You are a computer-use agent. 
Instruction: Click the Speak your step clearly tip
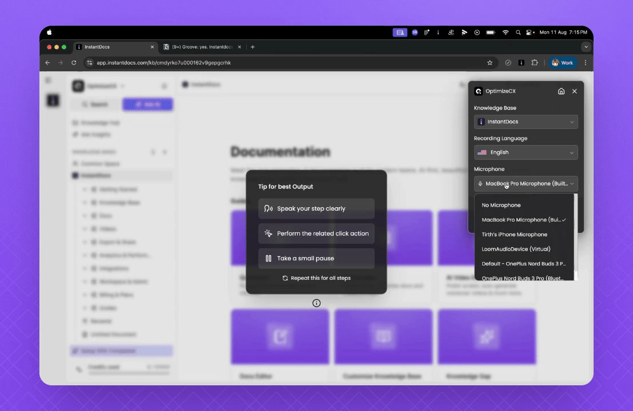coord(316,208)
